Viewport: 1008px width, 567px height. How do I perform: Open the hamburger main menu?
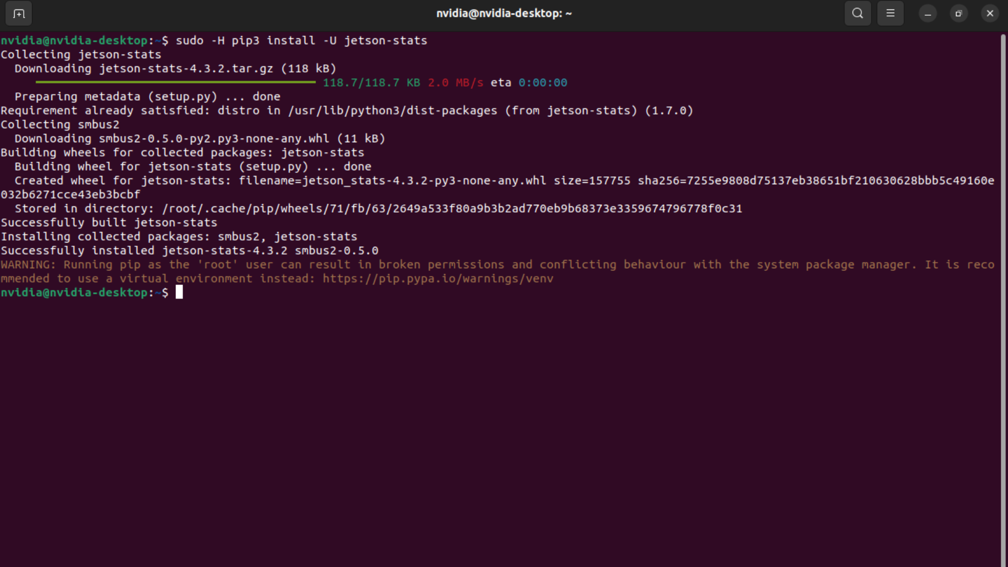(x=890, y=14)
